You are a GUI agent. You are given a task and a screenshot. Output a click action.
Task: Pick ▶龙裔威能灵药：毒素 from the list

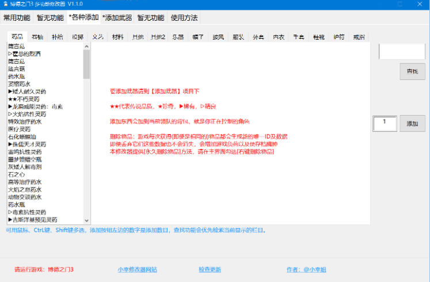(45, 106)
